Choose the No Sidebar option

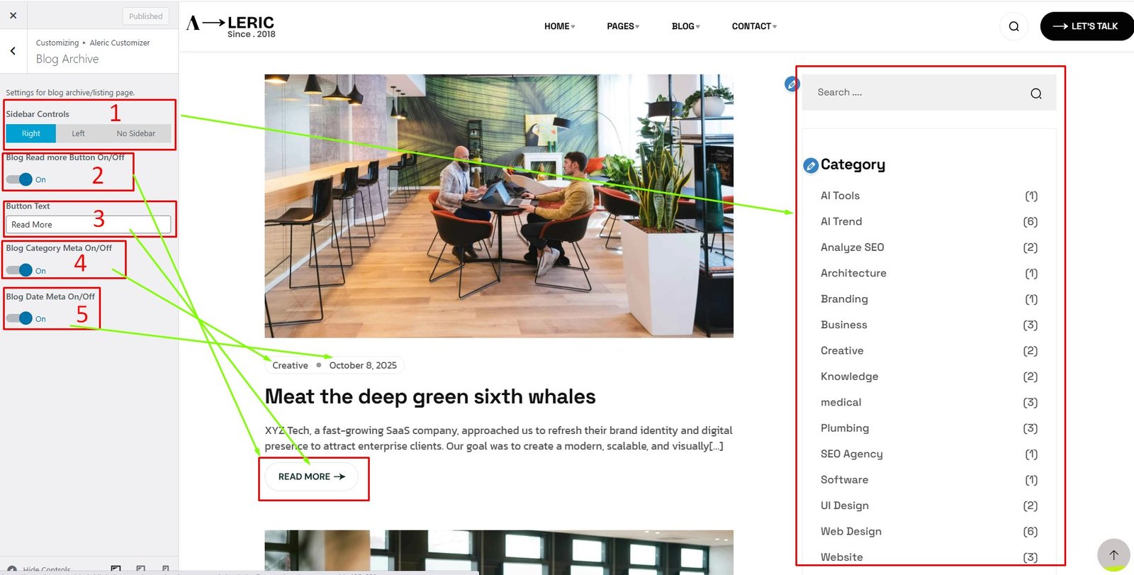pyautogui.click(x=135, y=133)
